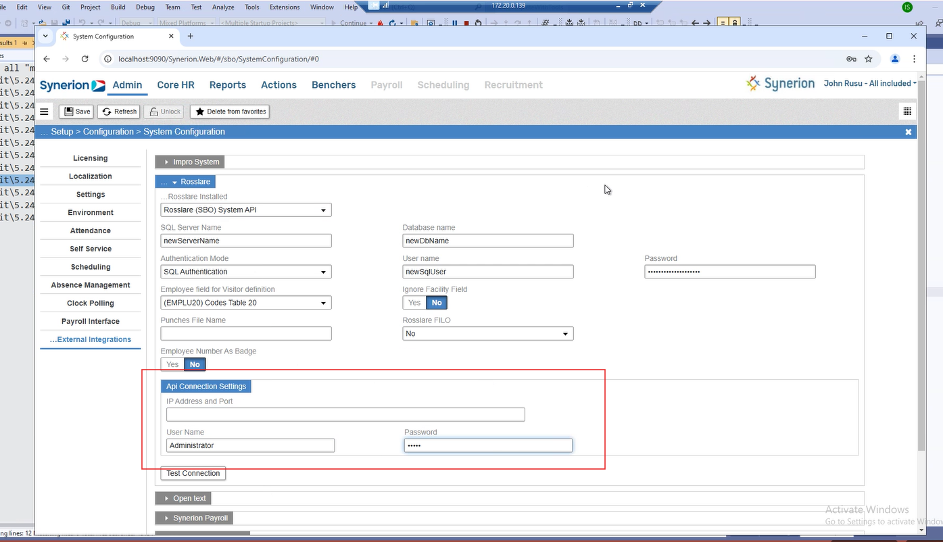Click the Refresh button
Viewport: 943px width, 542px height.
pyautogui.click(x=120, y=112)
